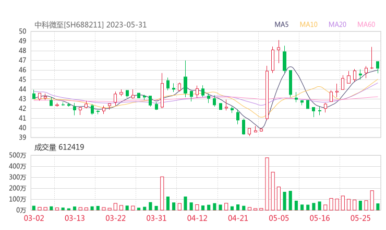This screenshot has height=230, width=386.
Task: Click the 05-25 date axis label
Action: (360, 218)
